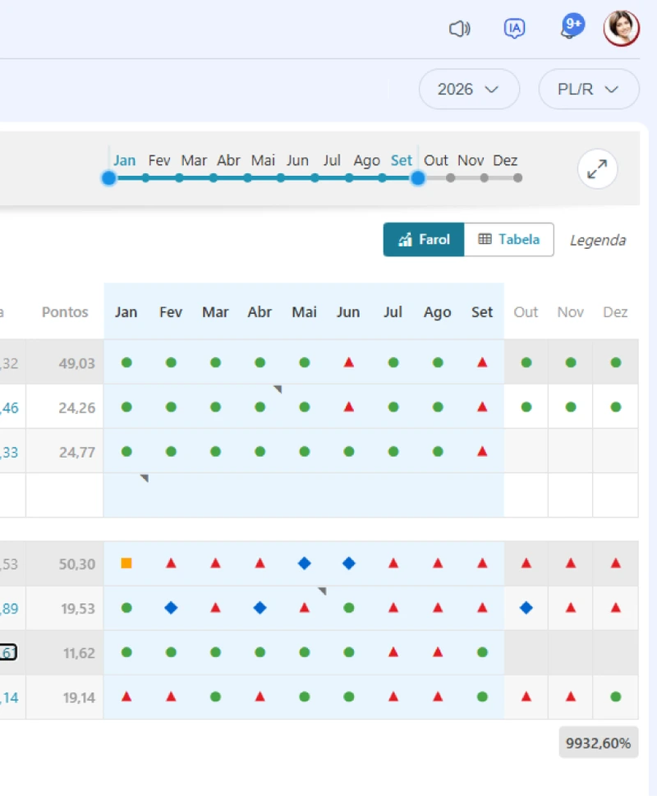This screenshot has height=796, width=657.
Task: Click the orange square indicator in Jan
Action: 126,563
